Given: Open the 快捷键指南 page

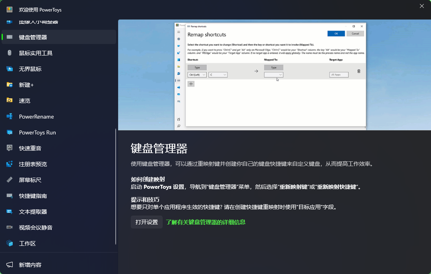Looking at the screenshot, I should pyautogui.click(x=59, y=196).
